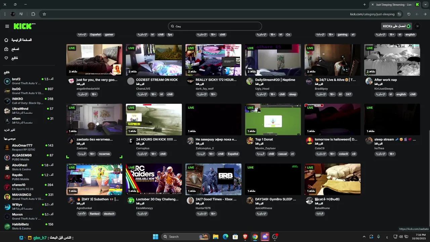Open the browser extensions puzzle icon
The height and width of the screenshot is (242, 430).
point(33,14)
